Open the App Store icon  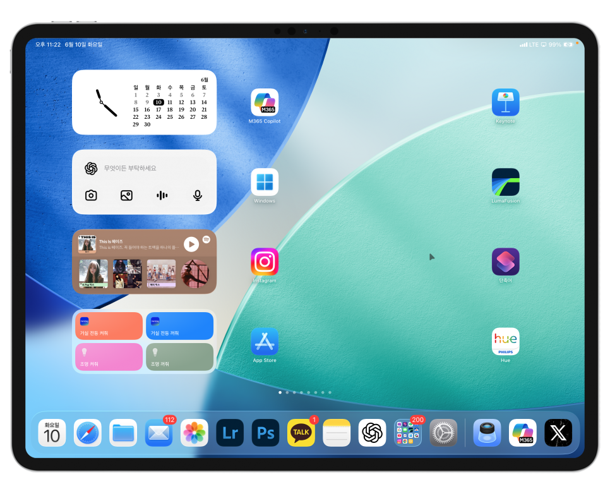point(265,341)
